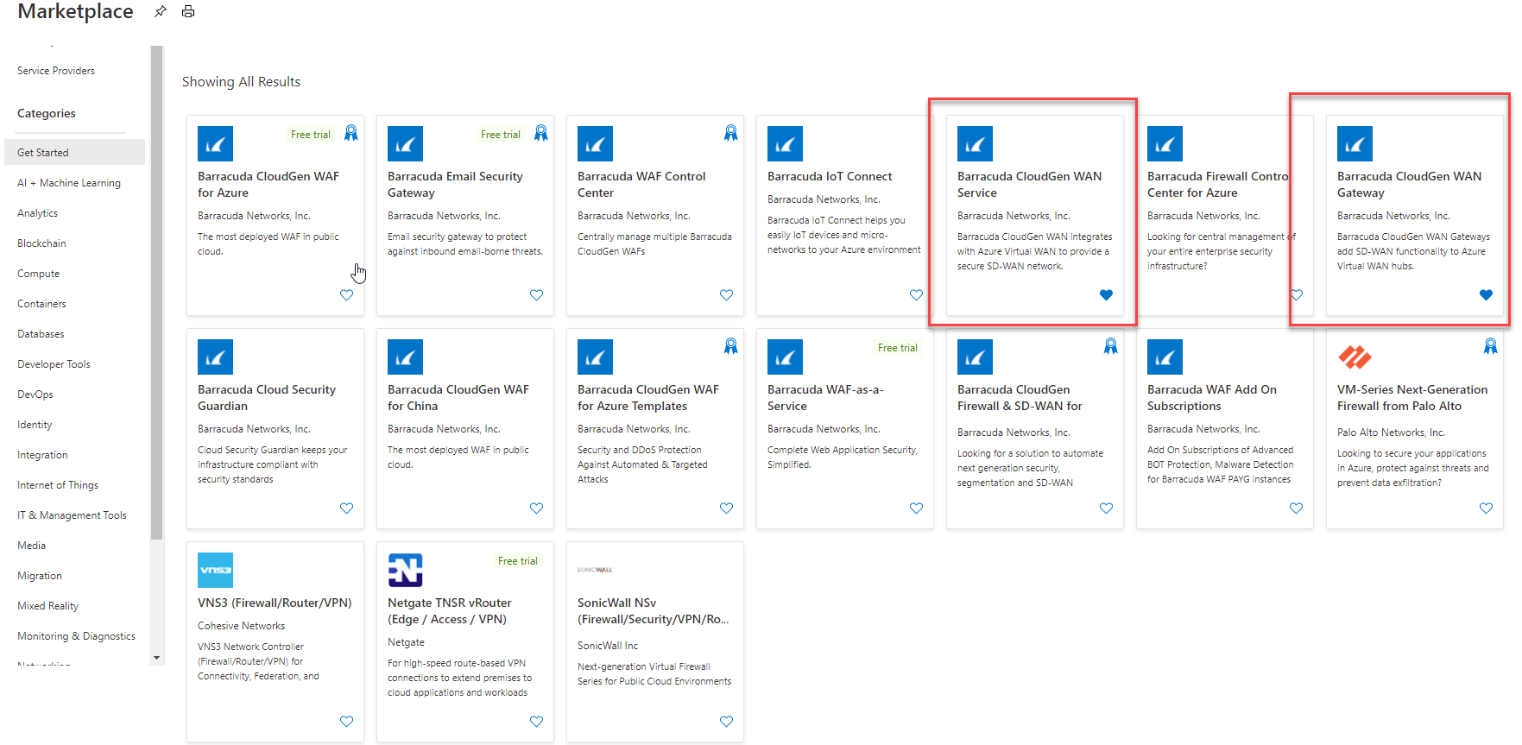Select Internet of Things category
The image size is (1522, 745).
coord(58,485)
